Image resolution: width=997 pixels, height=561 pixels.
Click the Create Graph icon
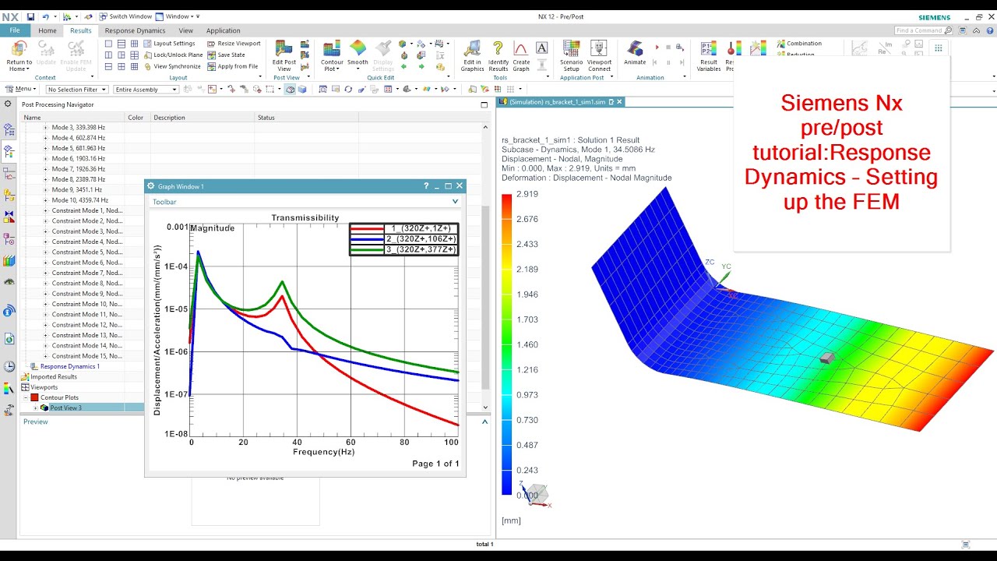click(x=521, y=49)
